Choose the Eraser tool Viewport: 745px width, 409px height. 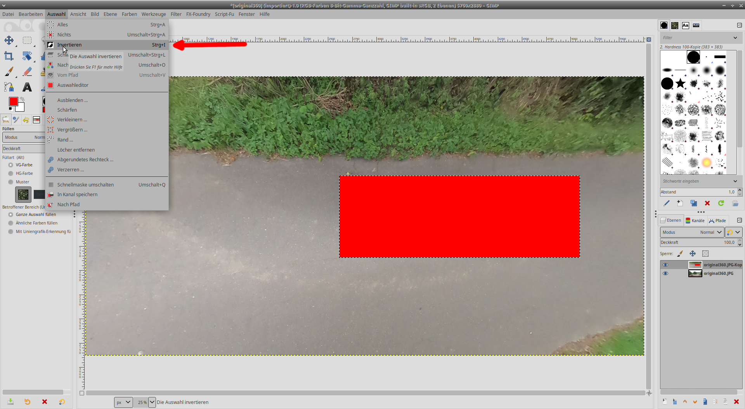(27, 72)
